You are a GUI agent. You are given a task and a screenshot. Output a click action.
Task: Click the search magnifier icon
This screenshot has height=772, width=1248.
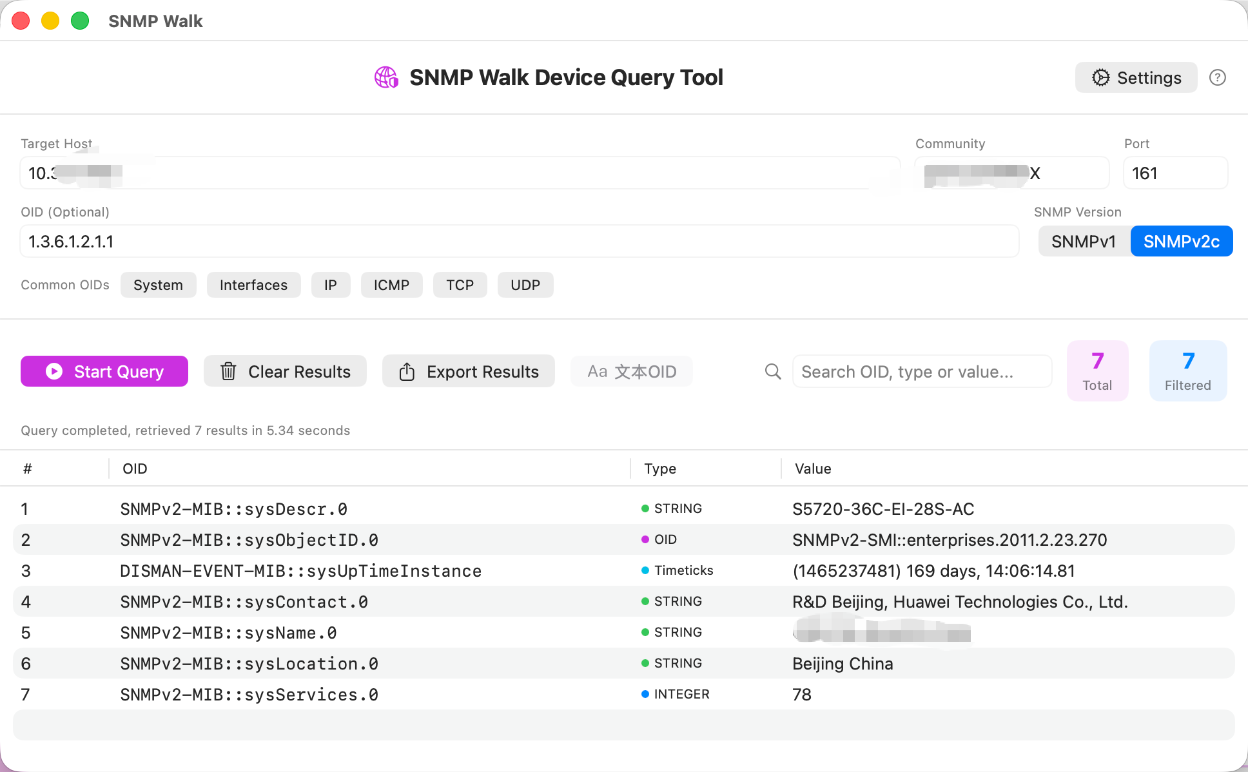click(772, 371)
